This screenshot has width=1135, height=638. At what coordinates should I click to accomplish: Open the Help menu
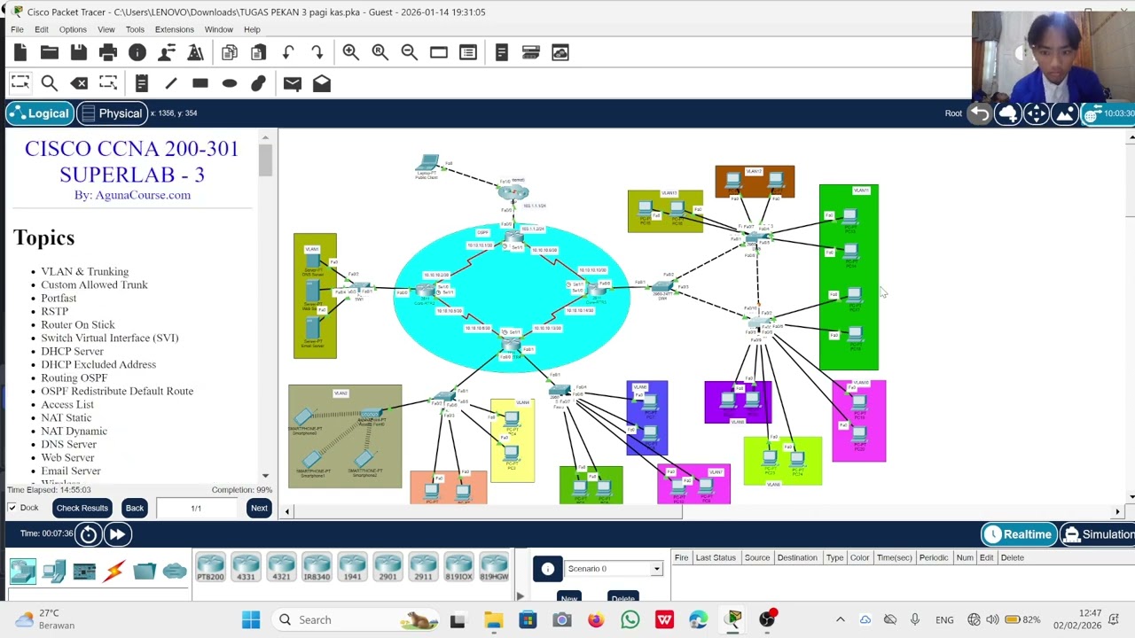click(x=252, y=29)
